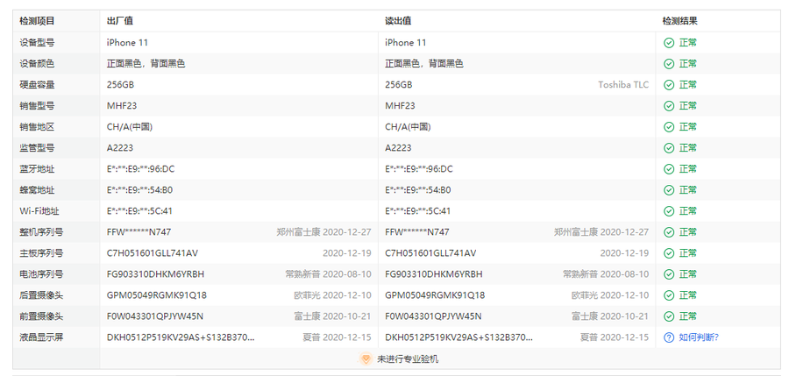
Task: Click read note 富士康 2020-10-21
Action: click(610, 316)
